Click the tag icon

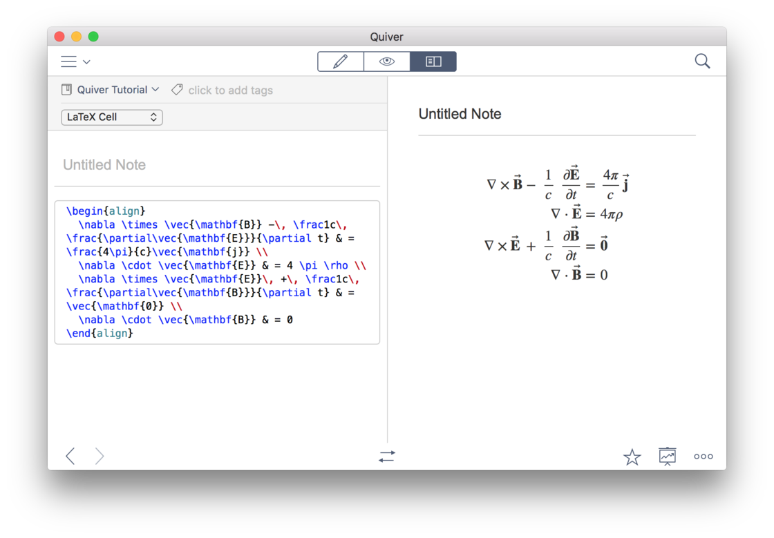(177, 90)
